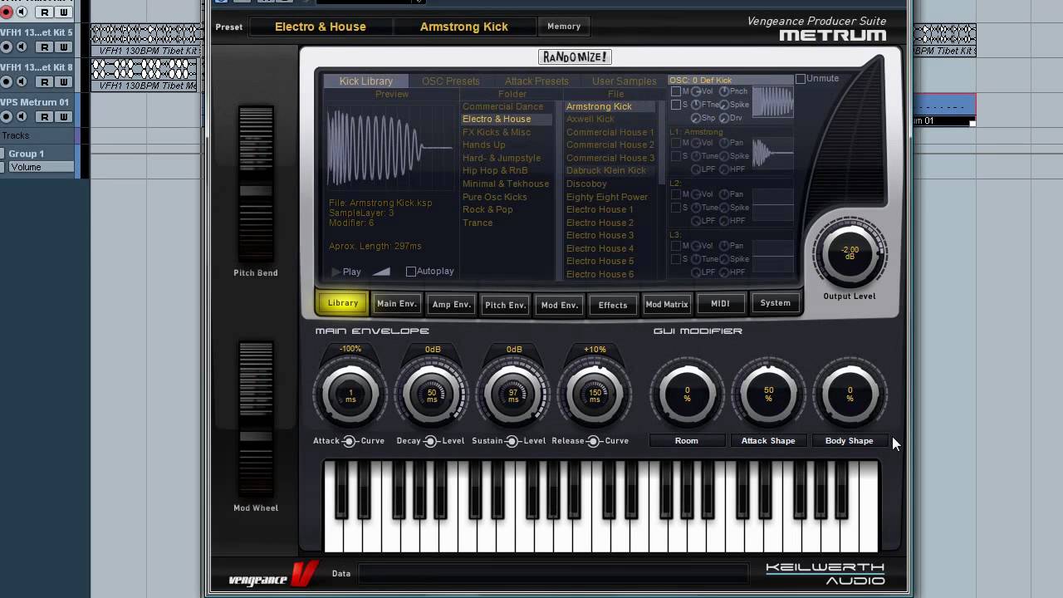Open the Mod Matrix page

(667, 304)
